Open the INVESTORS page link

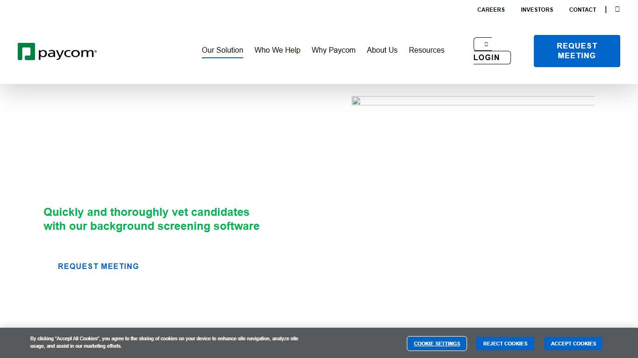(x=537, y=9)
